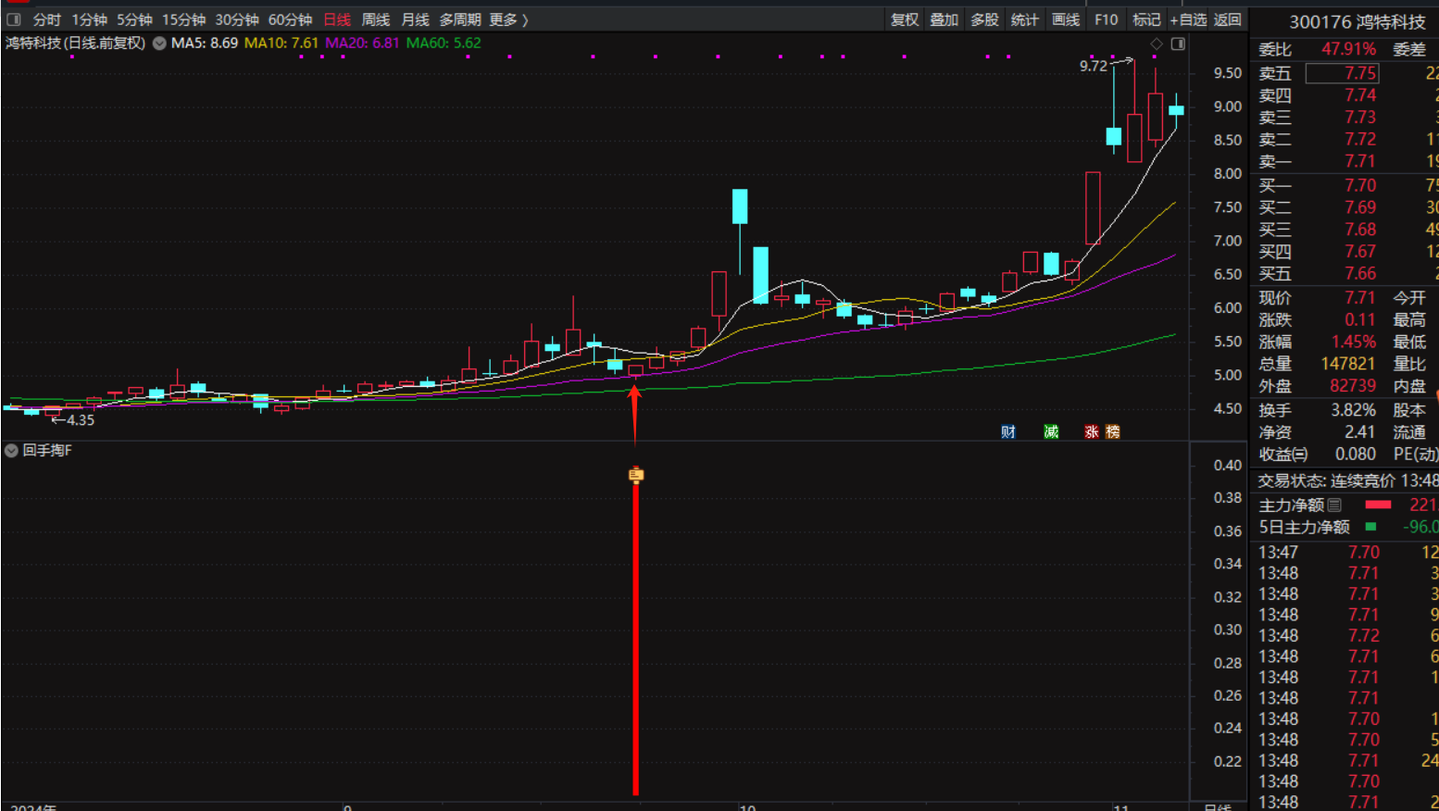Image resolution: width=1439 pixels, height=811 pixels.
Task: Switch to 月线 monthly chart
Action: pyautogui.click(x=416, y=19)
